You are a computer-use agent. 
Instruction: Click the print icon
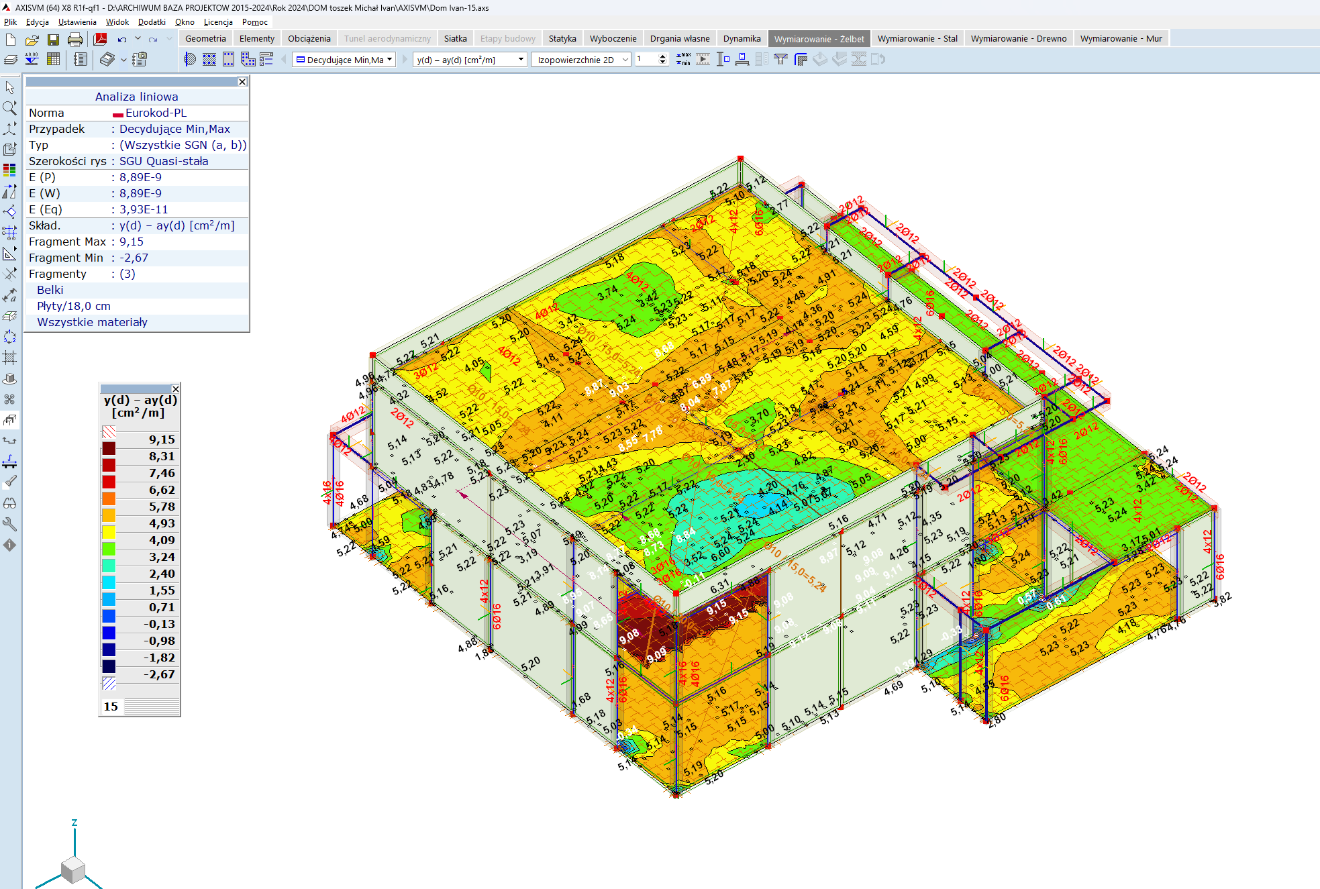click(75, 39)
